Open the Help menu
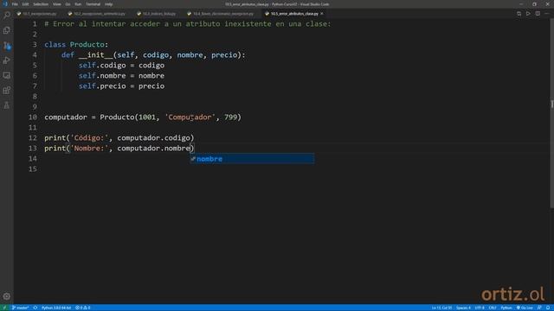The height and width of the screenshot is (311, 554). (x=109, y=4)
